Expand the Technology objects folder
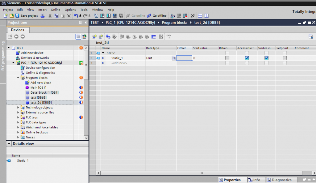 tap(18, 108)
